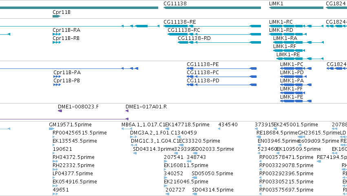Select EST EK147718.5prime
The width and height of the screenshot is (347, 196).
pyautogui.click(x=188, y=125)
